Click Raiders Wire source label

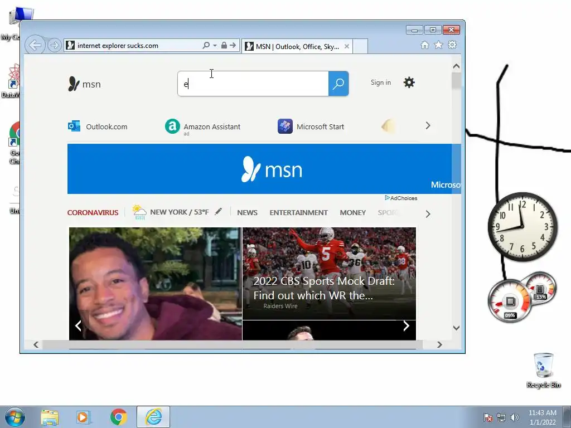(x=280, y=306)
